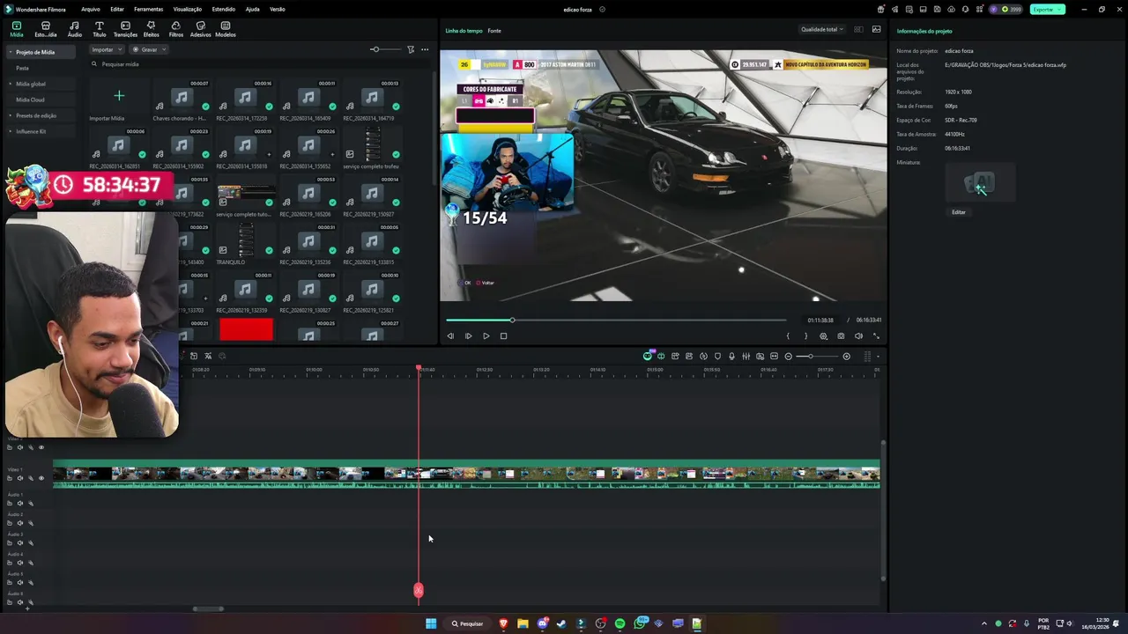Lock the Vídeo 1 track

click(11, 478)
